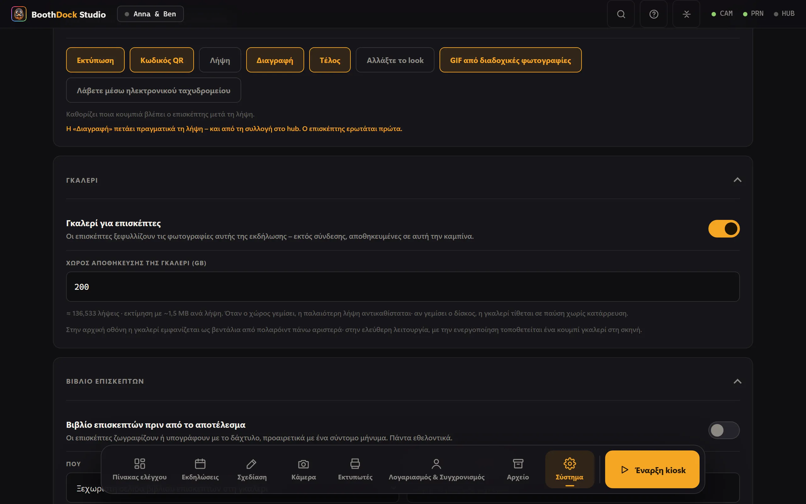Open Λογαριασμός & Συγχρονισμός user tab
This screenshot has height=504, width=806.
point(436,469)
